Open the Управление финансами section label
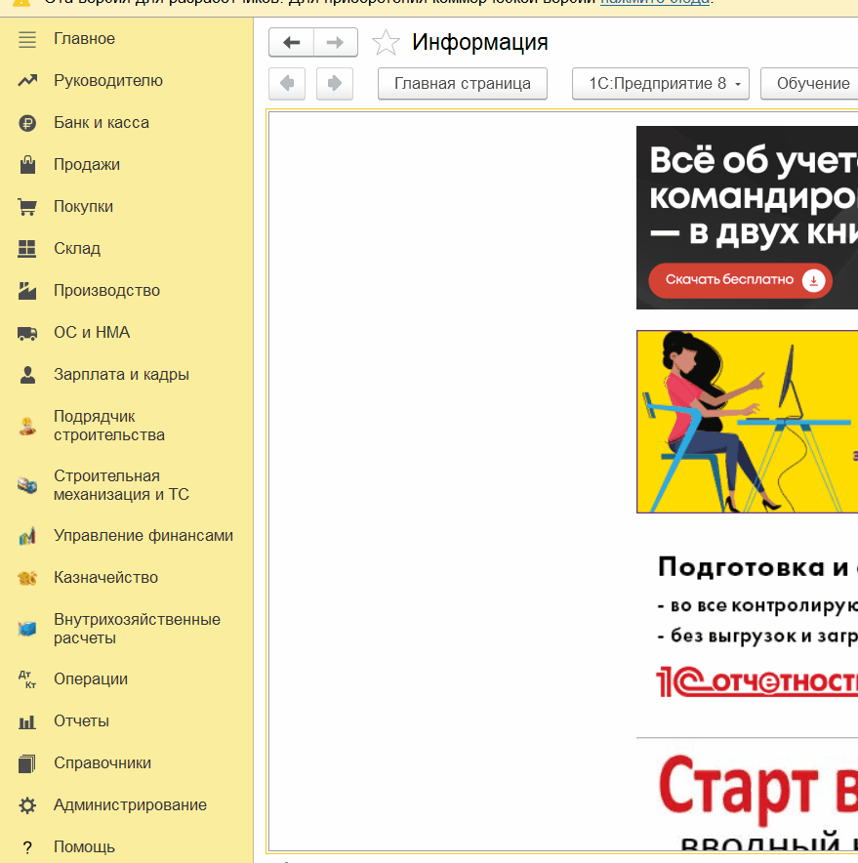 click(x=143, y=536)
